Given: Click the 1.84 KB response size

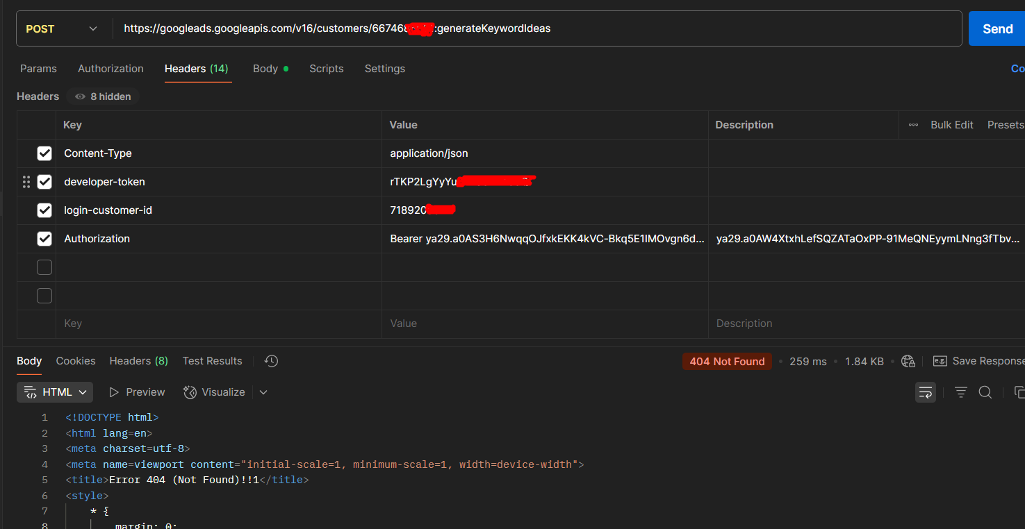Looking at the screenshot, I should click(864, 362).
